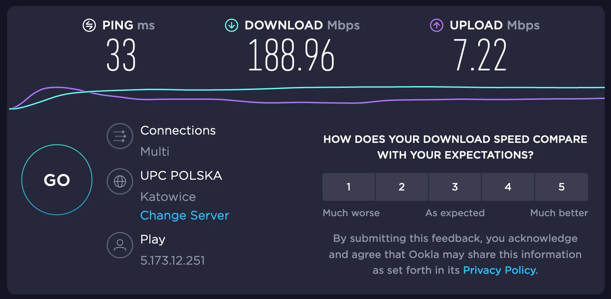Click the globe server icon

point(120,181)
